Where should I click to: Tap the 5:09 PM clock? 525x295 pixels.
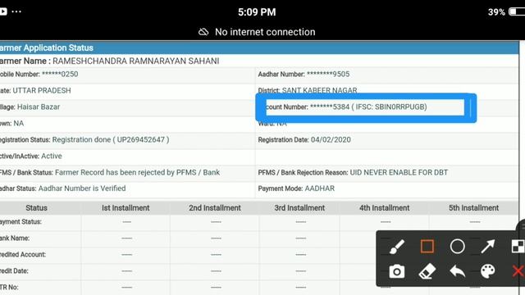(257, 12)
